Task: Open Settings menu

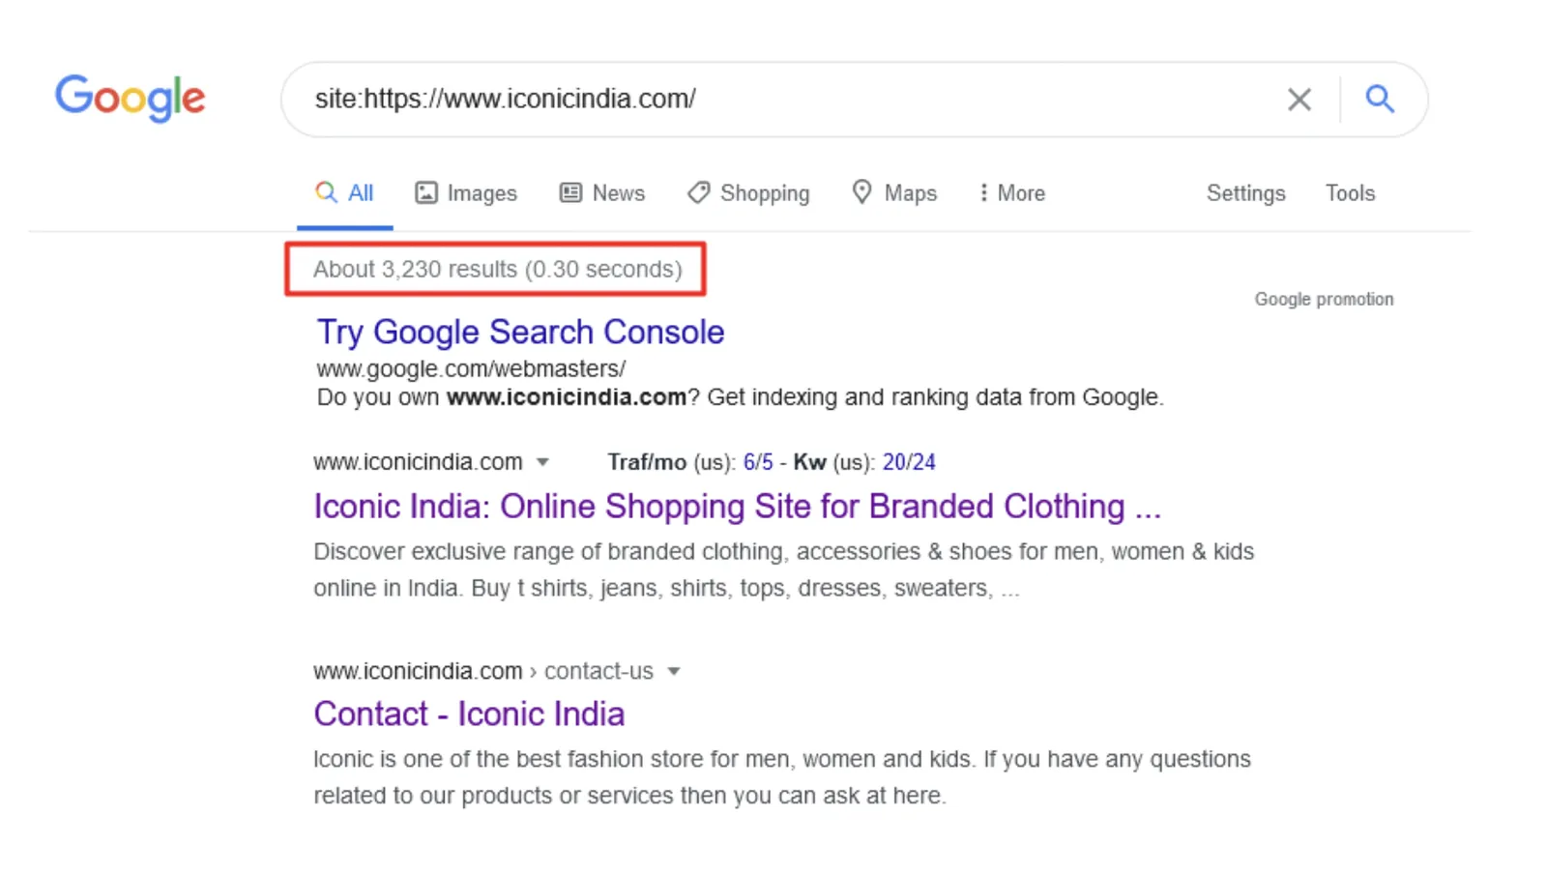Action: pos(1245,193)
